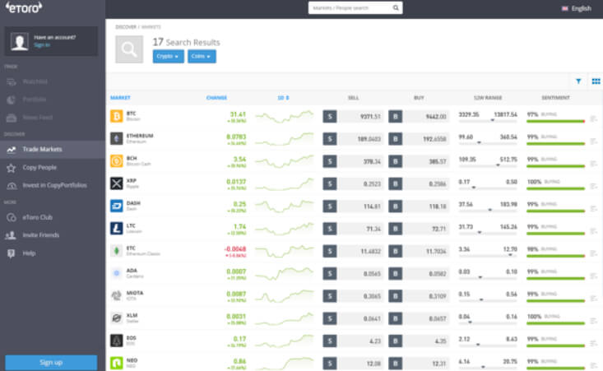Click the NEO coin icon

[117, 363]
